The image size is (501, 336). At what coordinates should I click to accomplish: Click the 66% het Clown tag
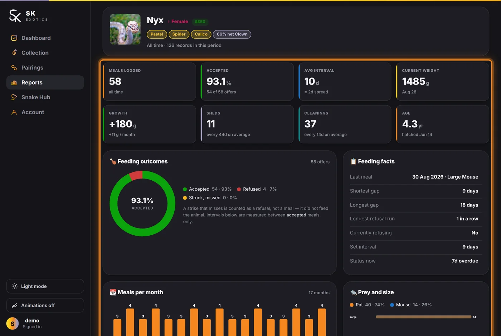[232, 34]
